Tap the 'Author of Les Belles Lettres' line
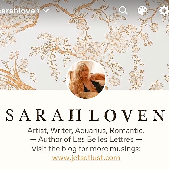 [86, 139]
